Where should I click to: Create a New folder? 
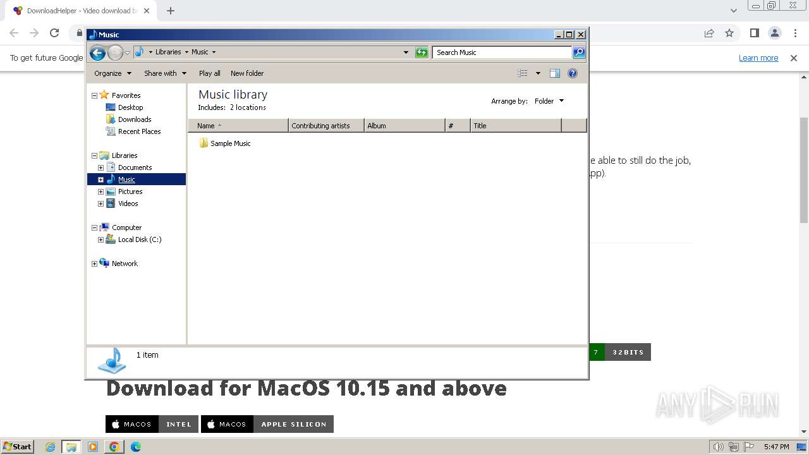[247, 73]
